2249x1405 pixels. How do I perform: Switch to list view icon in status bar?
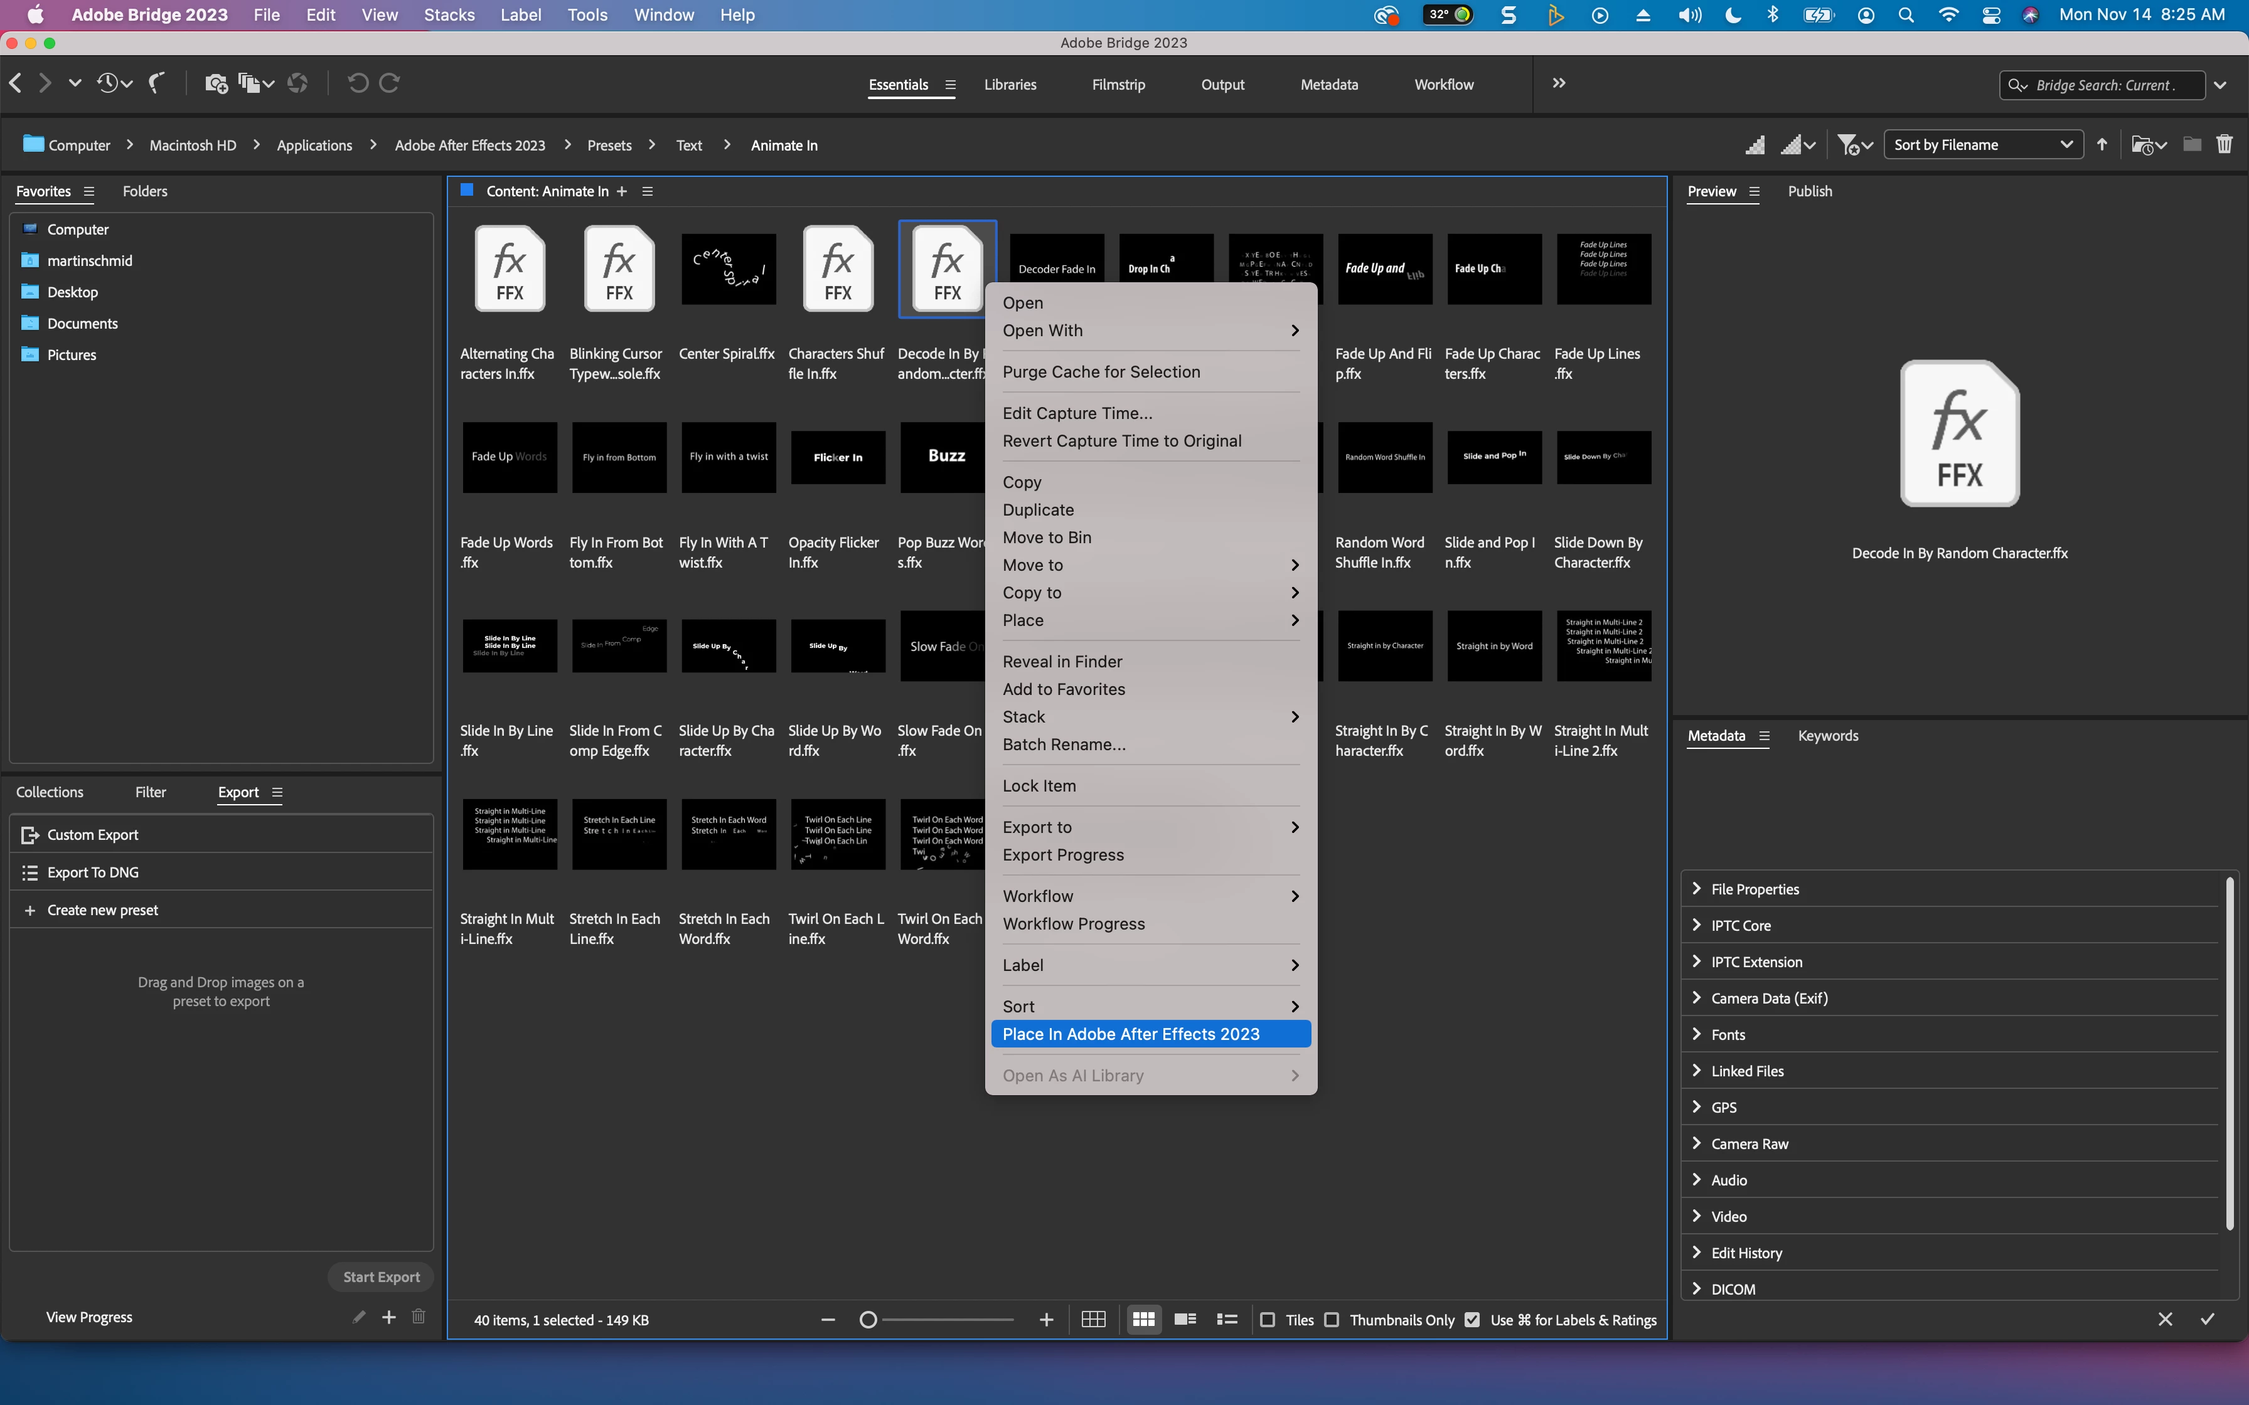pos(1227,1320)
